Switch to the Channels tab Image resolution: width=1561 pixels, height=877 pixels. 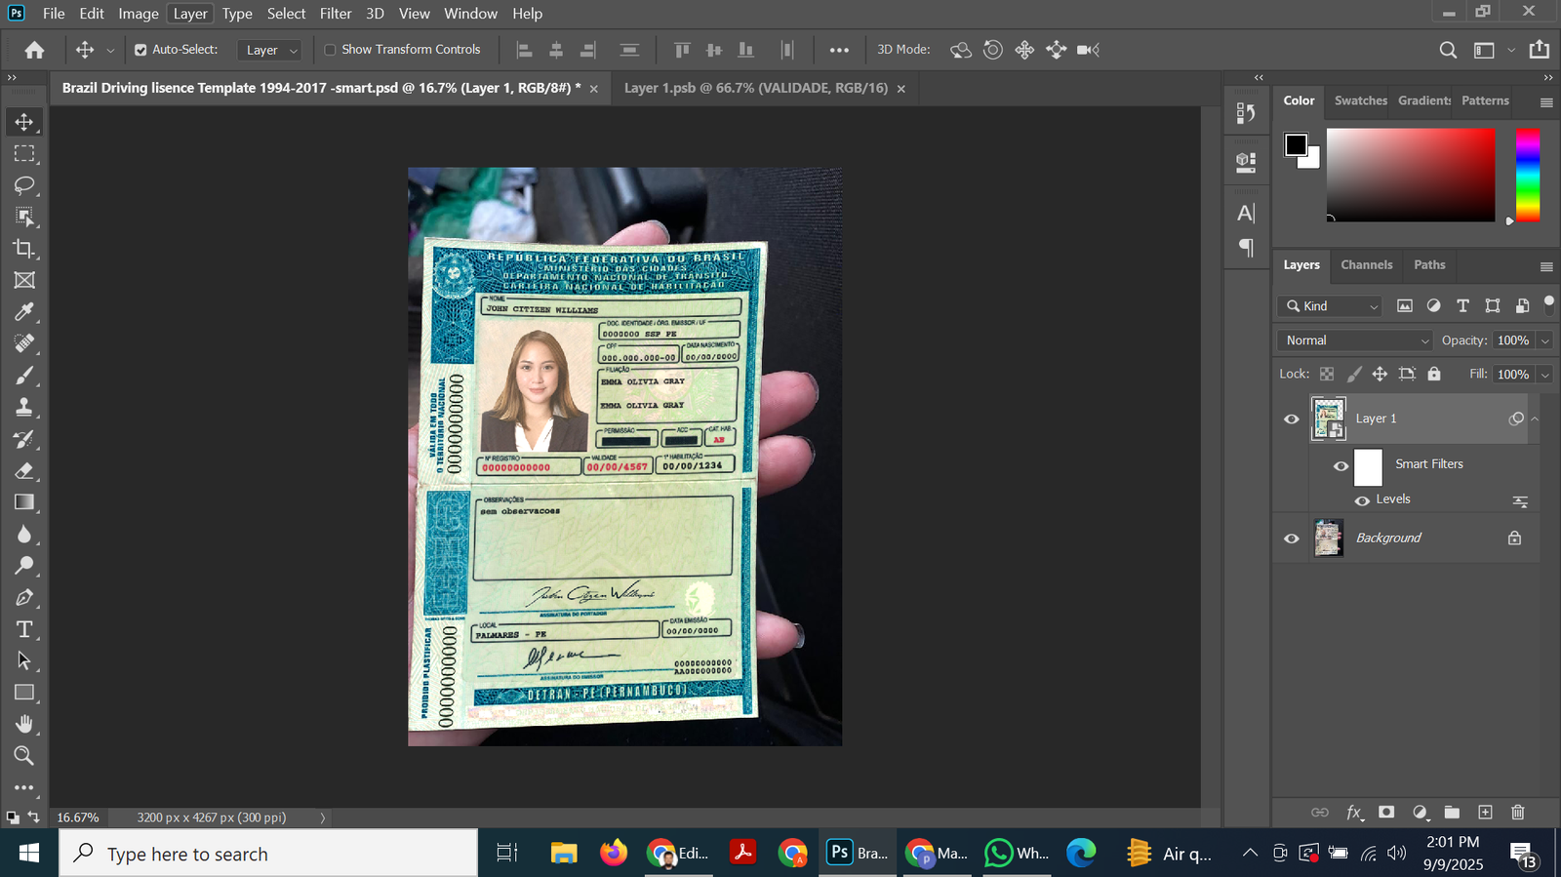(x=1366, y=265)
